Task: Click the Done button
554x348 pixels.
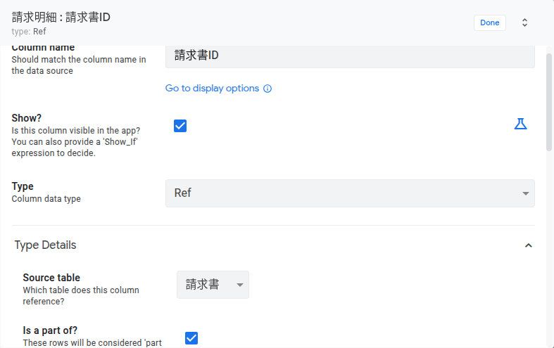Action: 489,22
